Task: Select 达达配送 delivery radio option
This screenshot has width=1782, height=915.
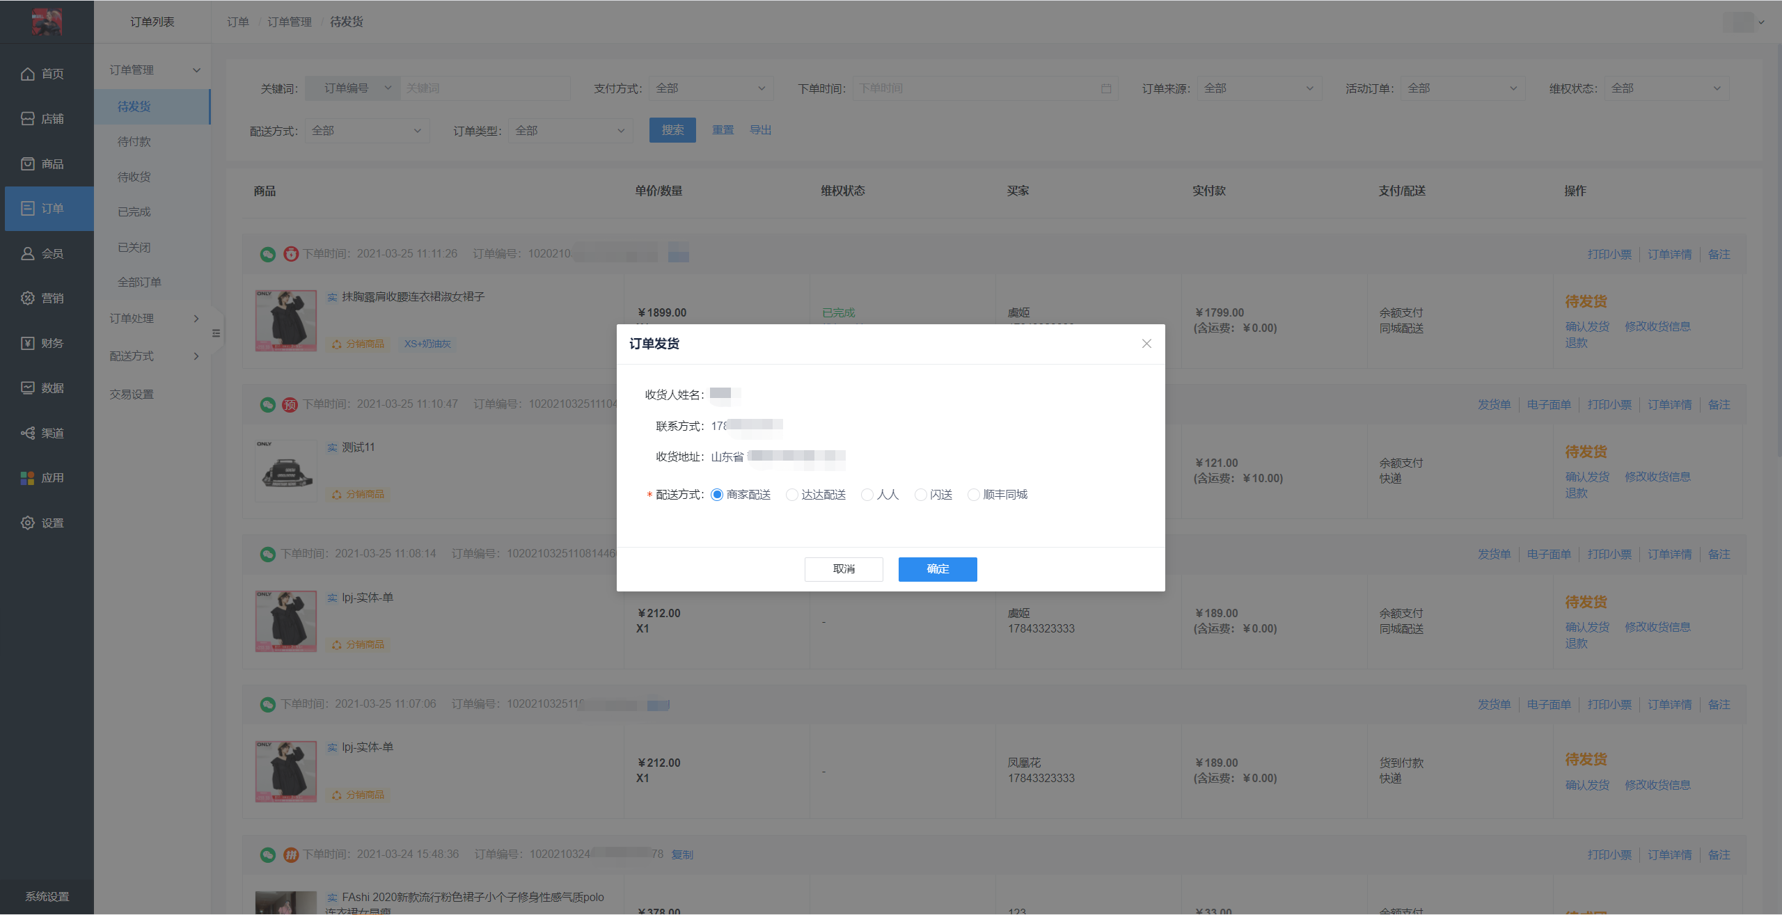Action: pos(792,495)
